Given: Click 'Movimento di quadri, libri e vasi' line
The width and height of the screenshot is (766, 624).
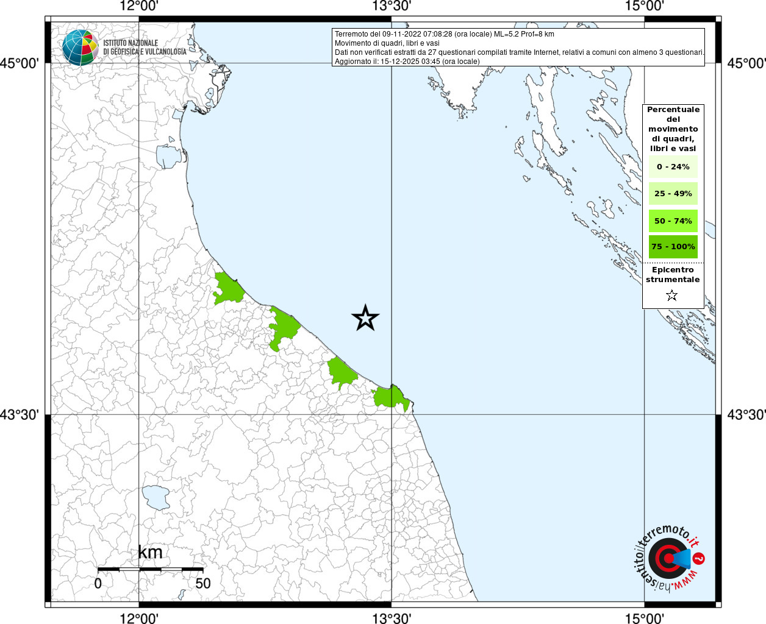Looking at the screenshot, I should (387, 43).
